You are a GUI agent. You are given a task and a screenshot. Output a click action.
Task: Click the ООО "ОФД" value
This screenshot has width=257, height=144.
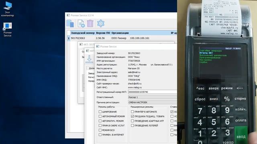point(134,76)
